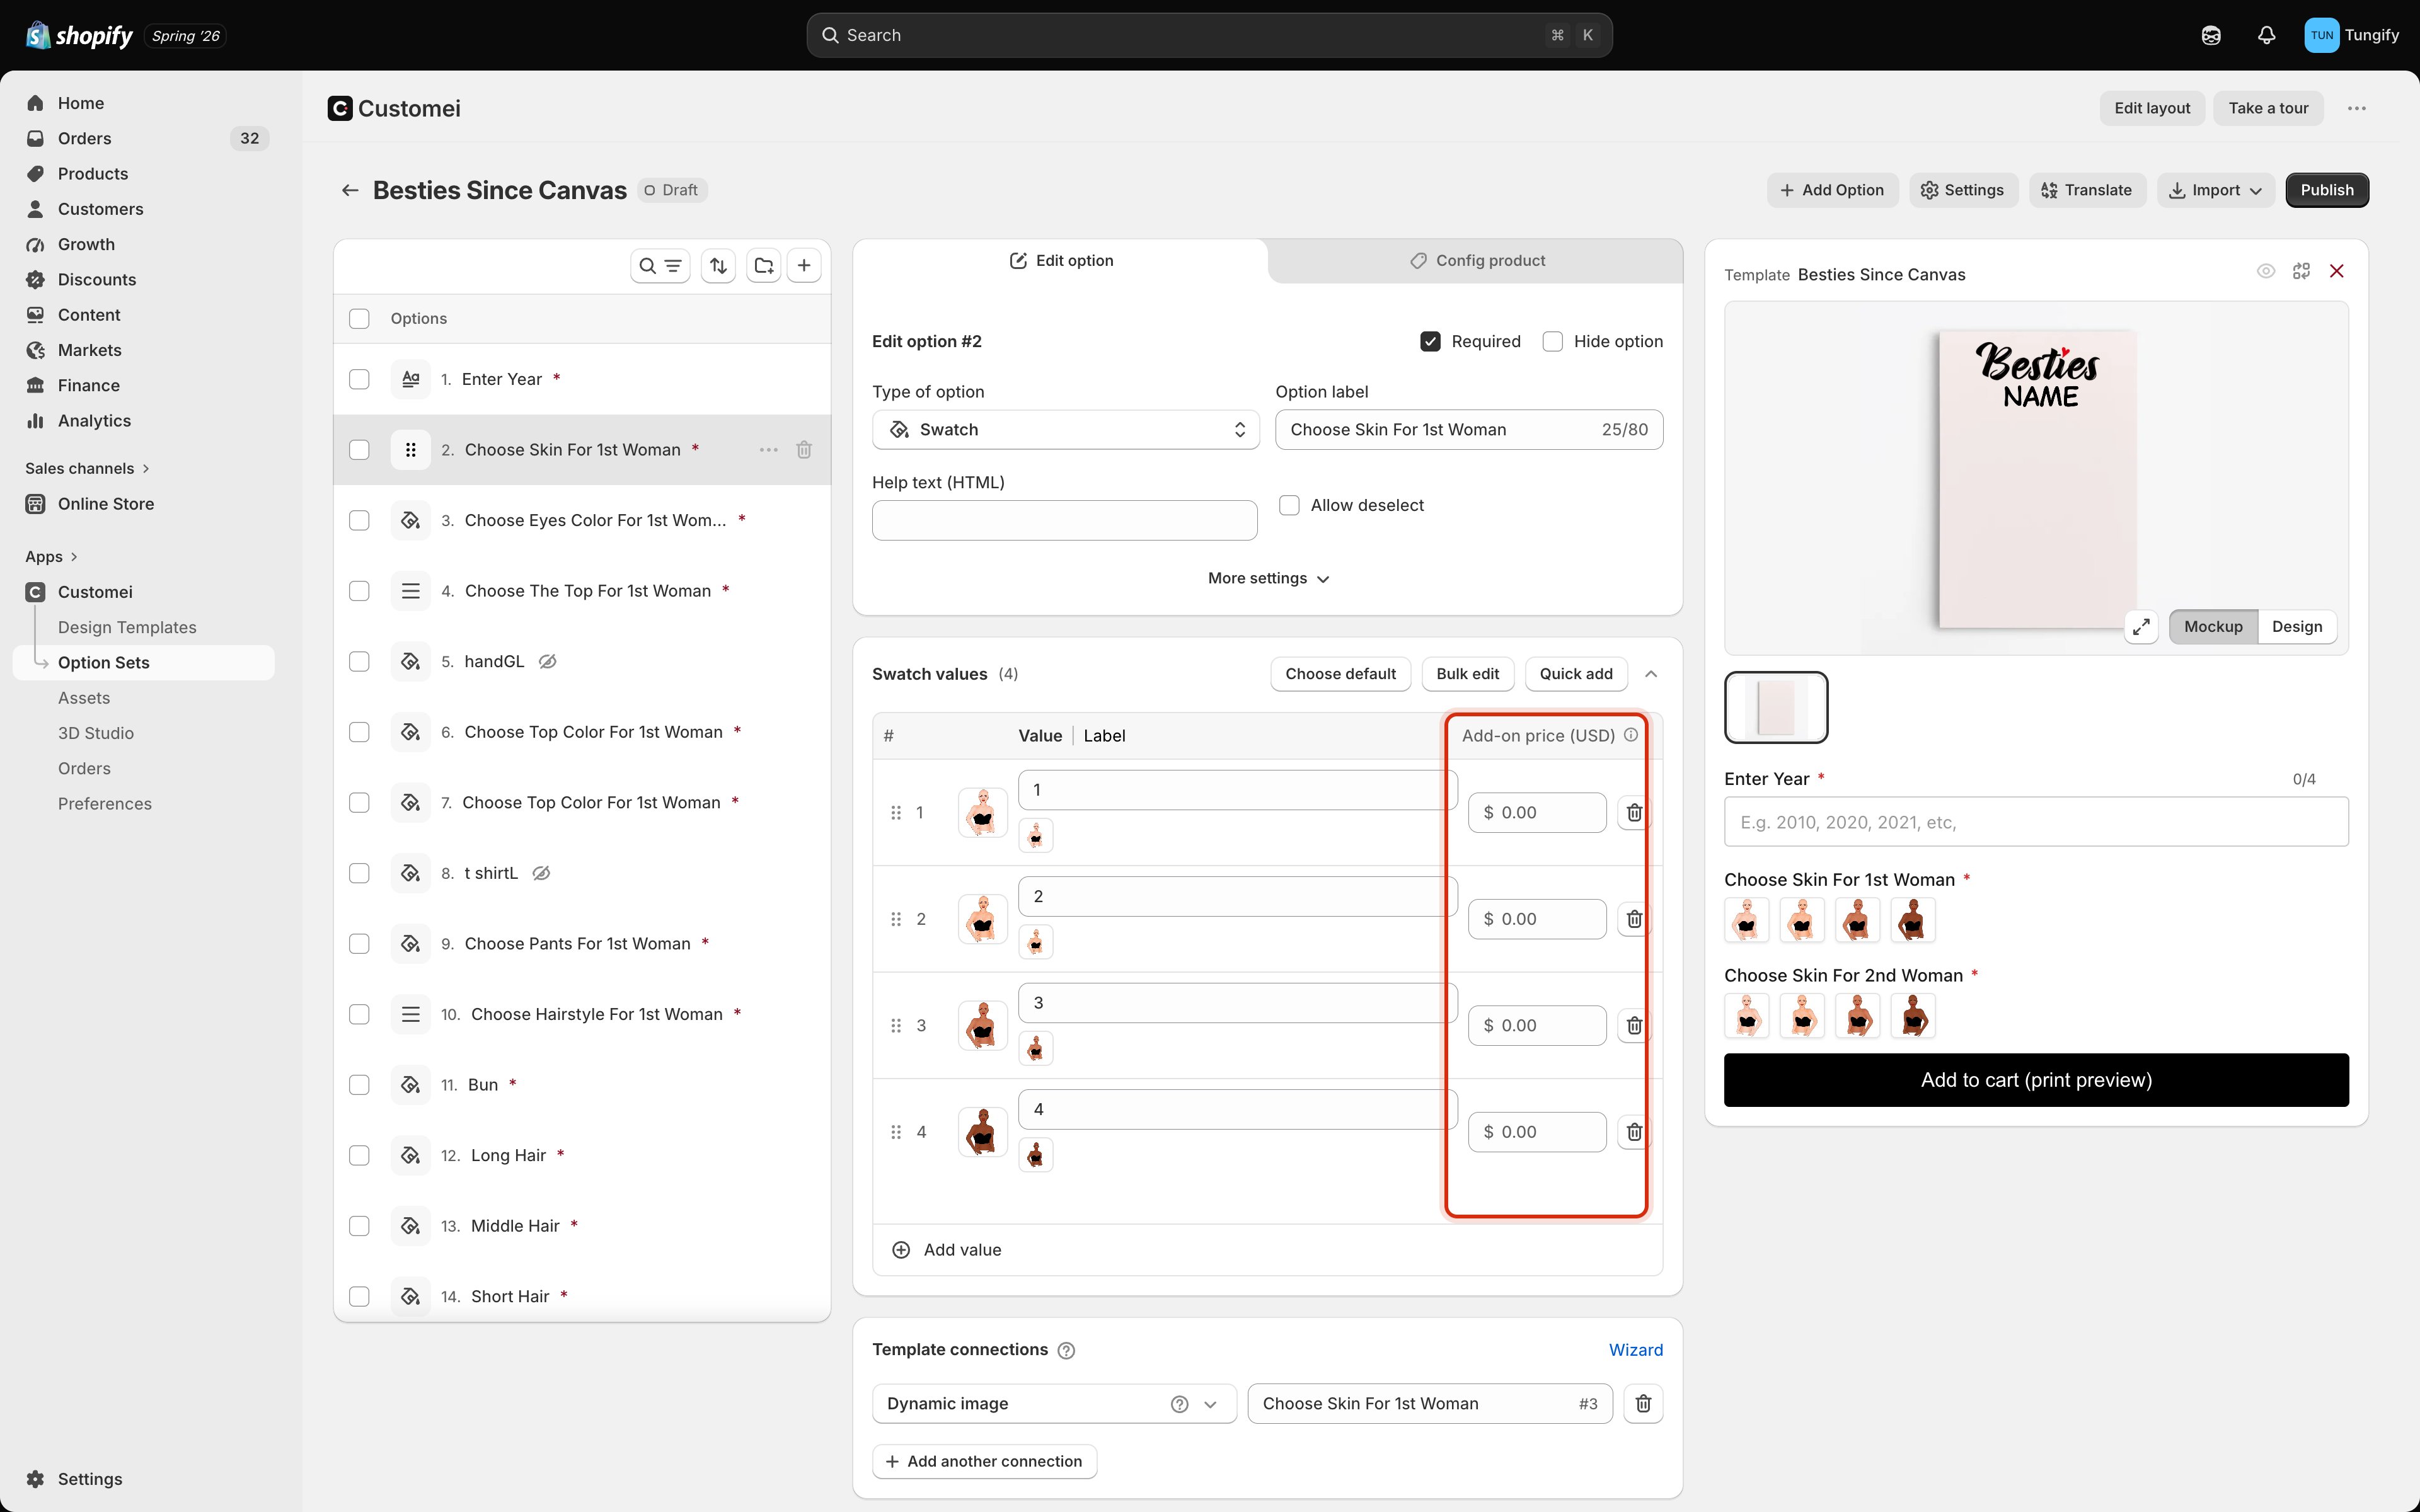The width and height of the screenshot is (2420, 1512).
Task: Open Bulk edit for swatch values
Action: click(1467, 674)
